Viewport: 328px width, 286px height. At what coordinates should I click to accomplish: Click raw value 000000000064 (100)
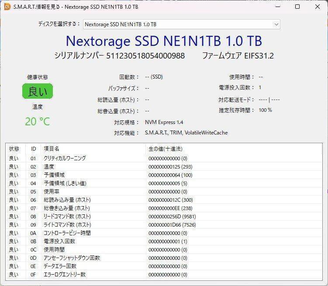coord(170,175)
